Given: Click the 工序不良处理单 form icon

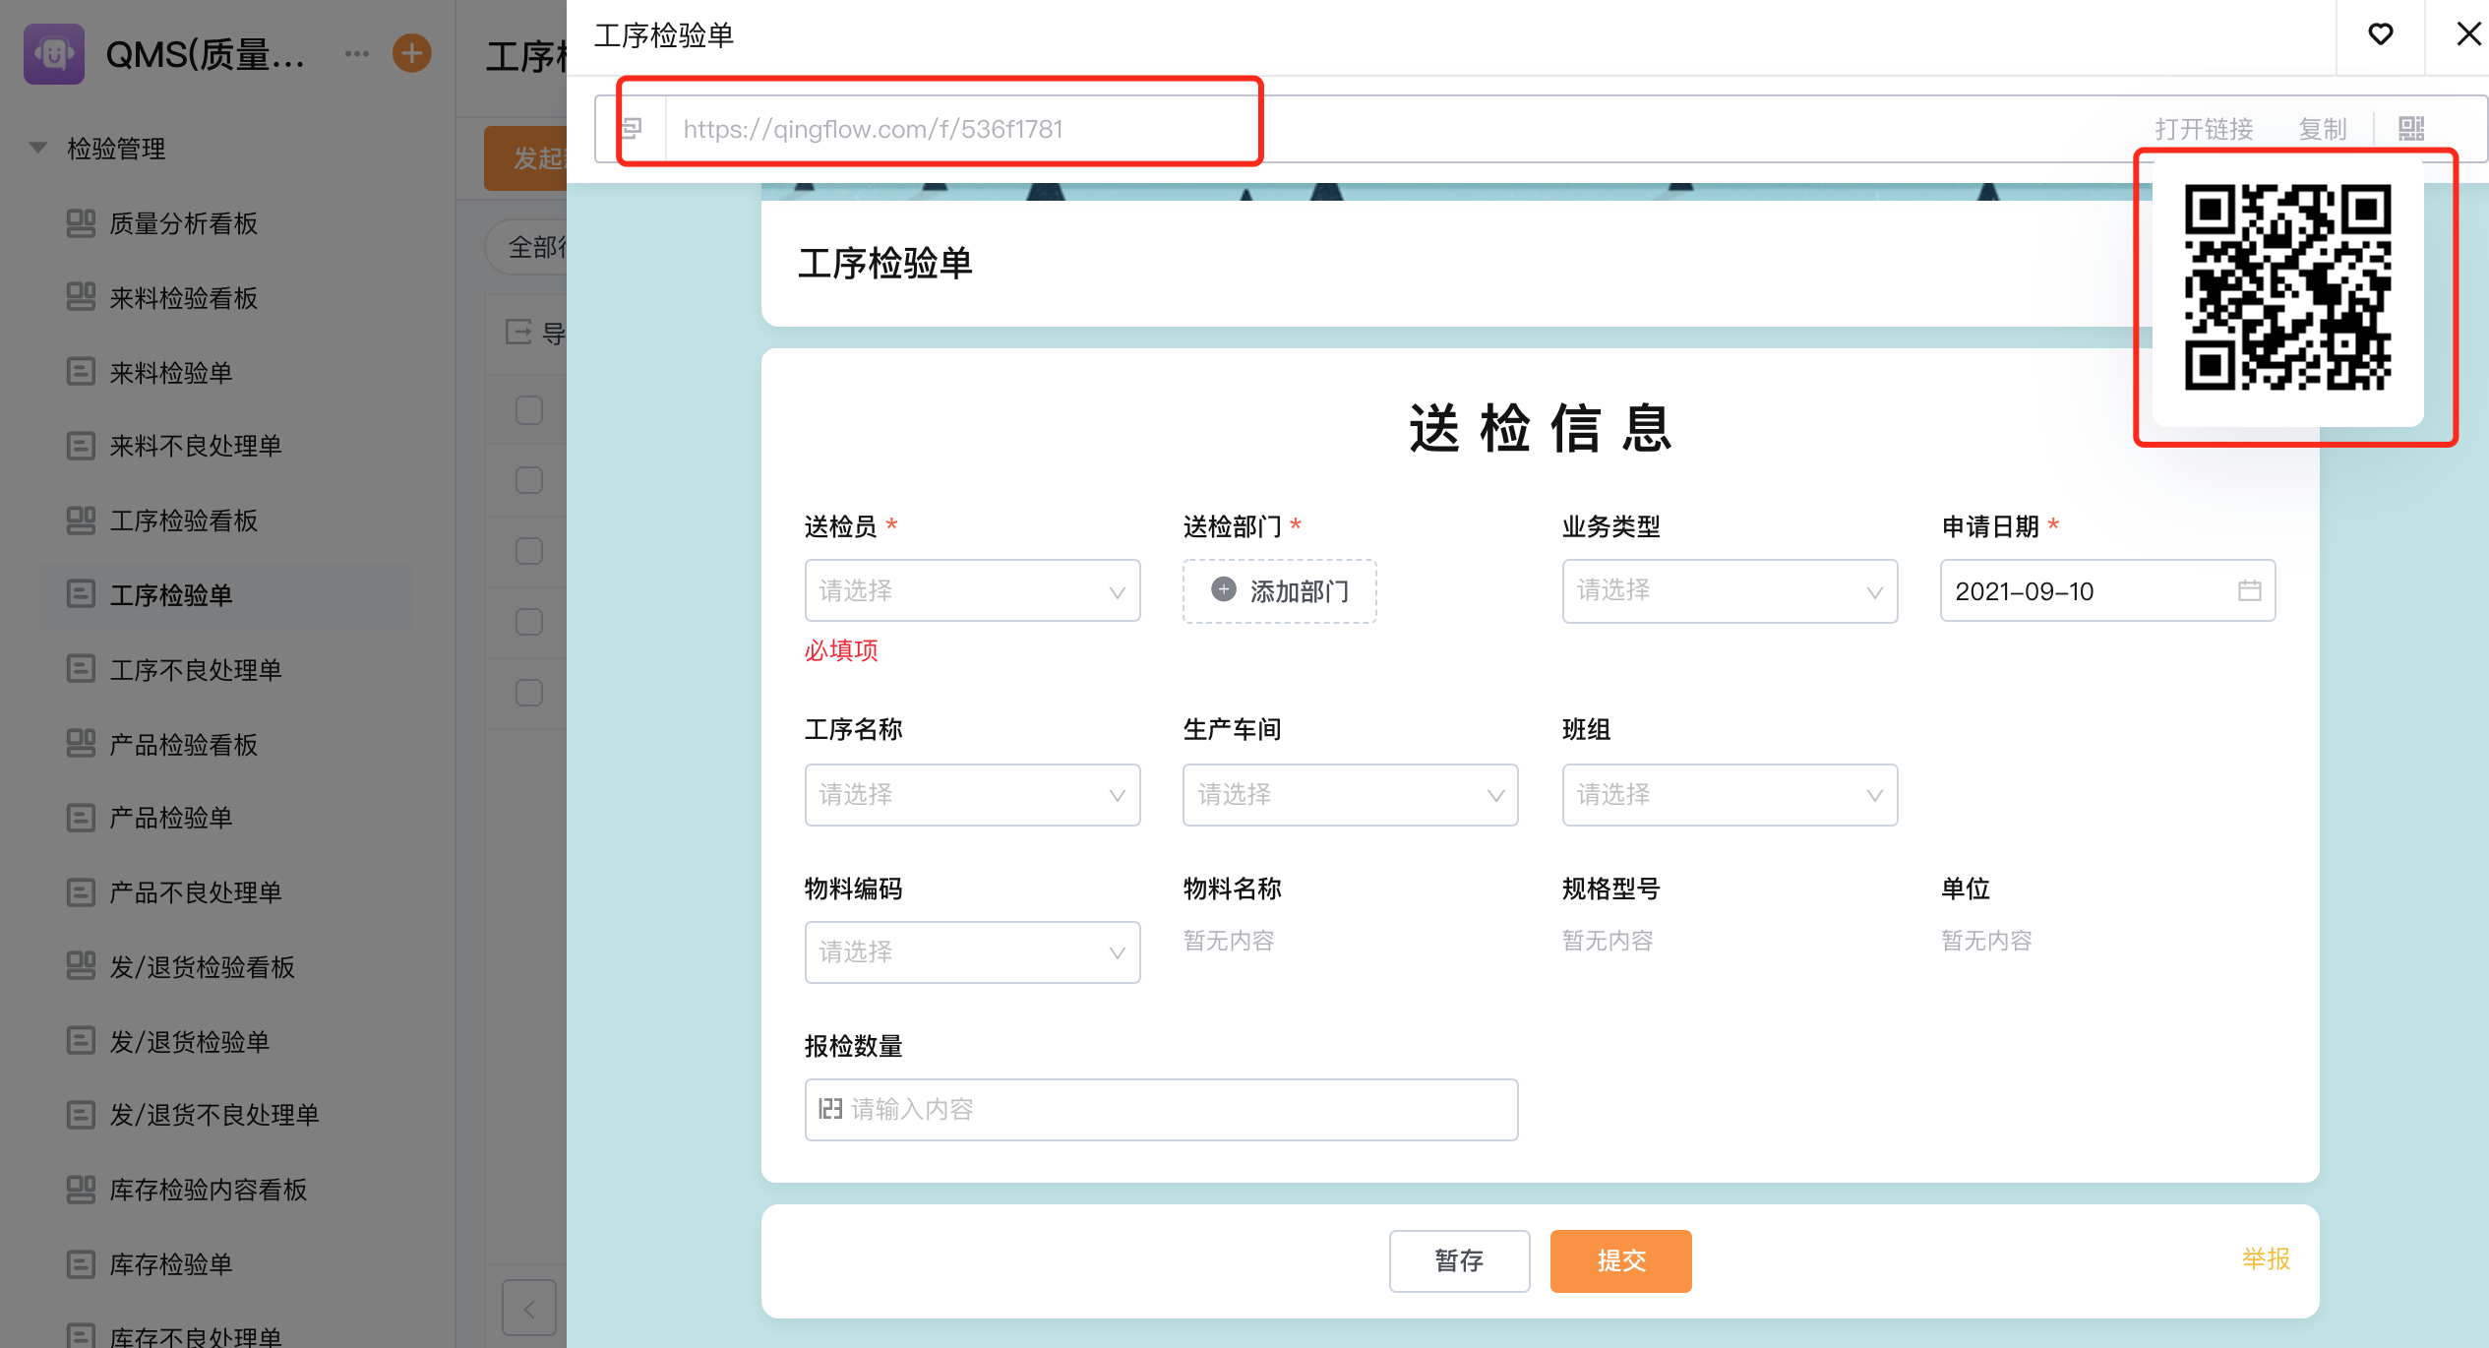Looking at the screenshot, I should tap(81, 669).
